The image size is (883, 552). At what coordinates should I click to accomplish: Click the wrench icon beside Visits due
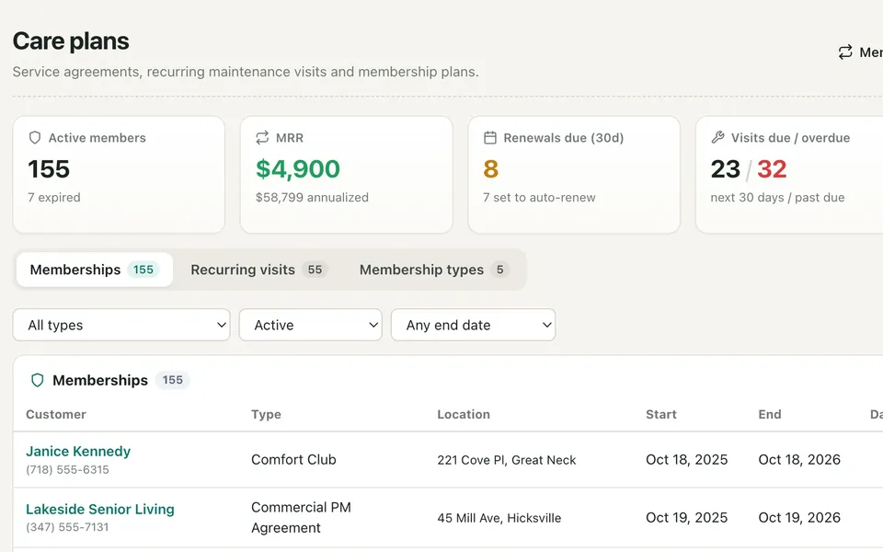(717, 137)
